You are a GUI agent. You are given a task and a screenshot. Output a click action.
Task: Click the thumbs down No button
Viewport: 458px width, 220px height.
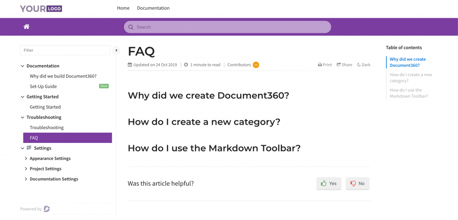coord(357,183)
